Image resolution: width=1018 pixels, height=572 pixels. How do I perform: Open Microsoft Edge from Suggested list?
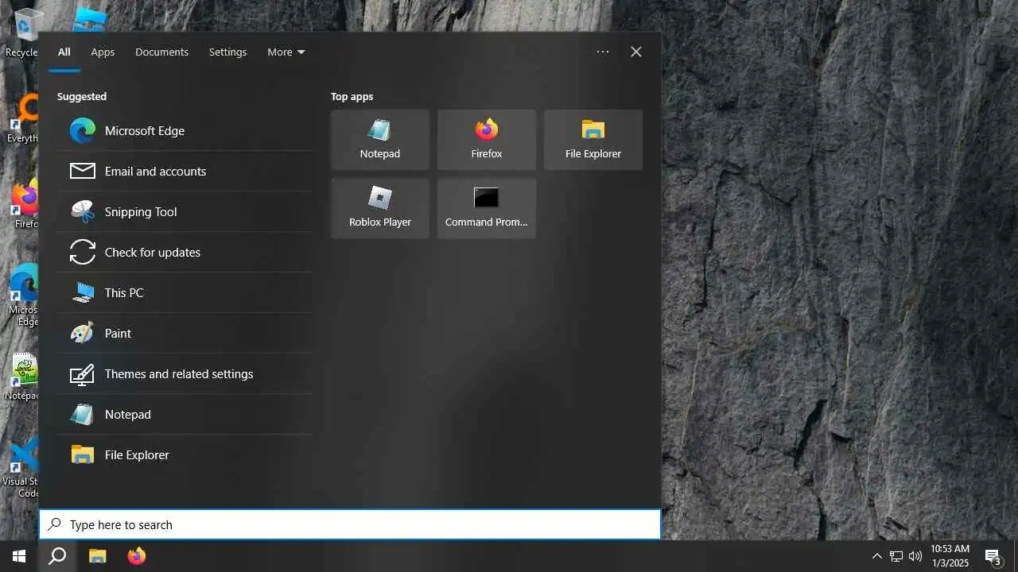pyautogui.click(x=185, y=130)
